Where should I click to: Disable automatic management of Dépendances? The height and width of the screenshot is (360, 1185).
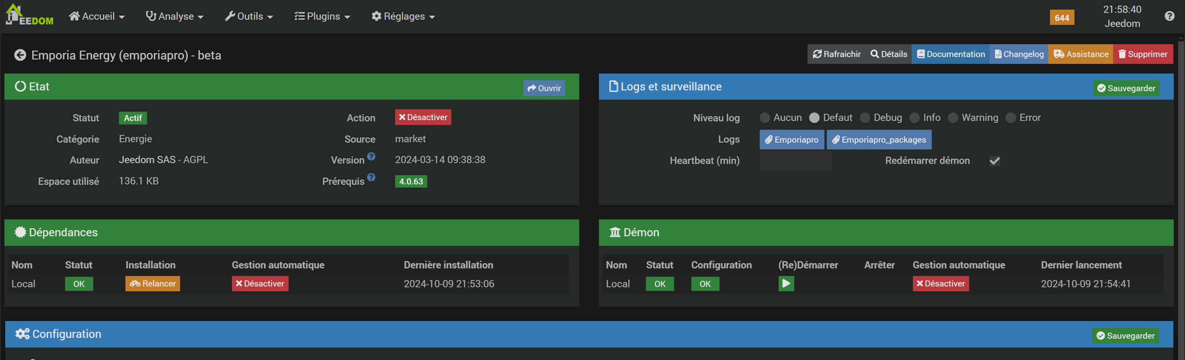[x=260, y=284]
